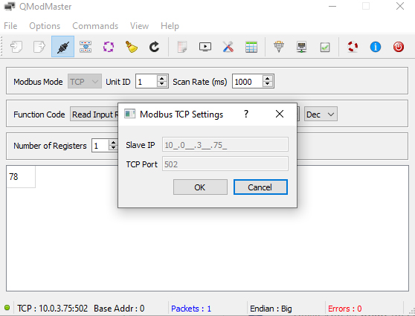Click the Endian : Big status text
Screen dimensions: 415x316
click(x=271, y=309)
